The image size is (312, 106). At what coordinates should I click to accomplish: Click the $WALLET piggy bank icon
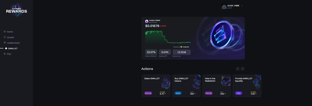[6, 48]
